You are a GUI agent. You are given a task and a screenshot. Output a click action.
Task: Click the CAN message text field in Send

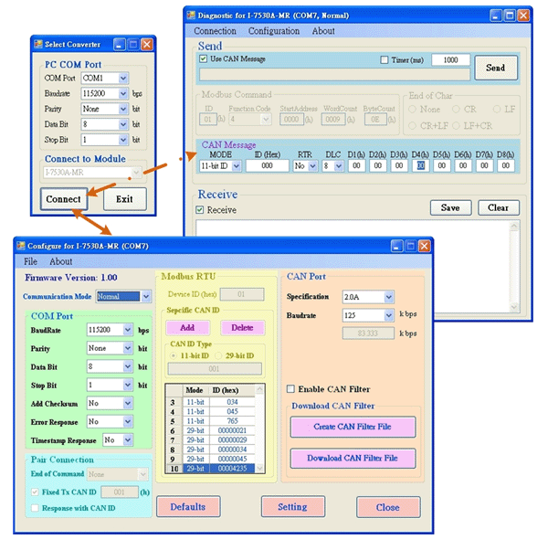[334, 74]
